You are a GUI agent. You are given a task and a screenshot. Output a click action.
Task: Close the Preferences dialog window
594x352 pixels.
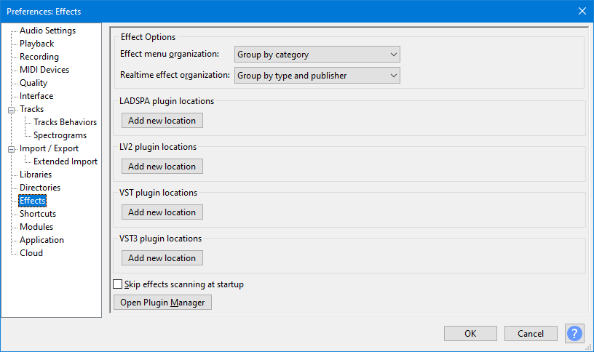582,11
